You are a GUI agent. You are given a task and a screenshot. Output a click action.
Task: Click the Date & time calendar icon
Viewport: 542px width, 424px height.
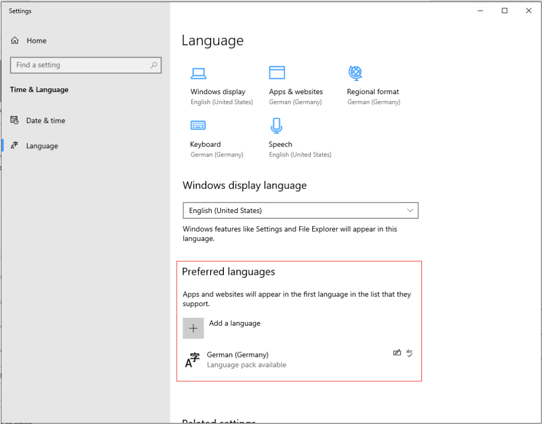pos(15,121)
